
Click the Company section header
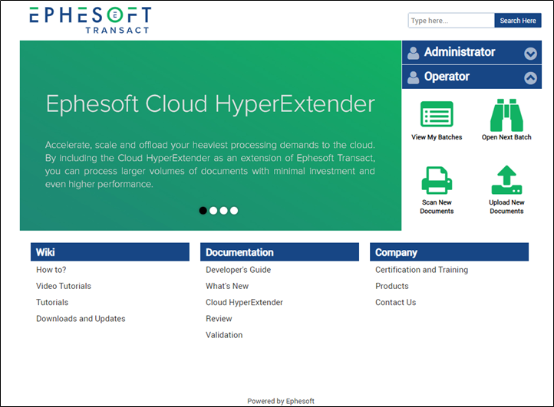(449, 252)
